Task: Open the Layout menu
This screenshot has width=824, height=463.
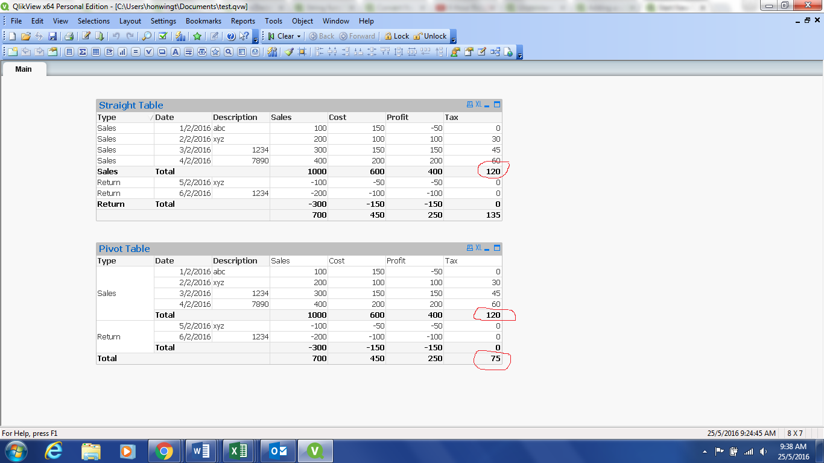Action: tap(130, 20)
